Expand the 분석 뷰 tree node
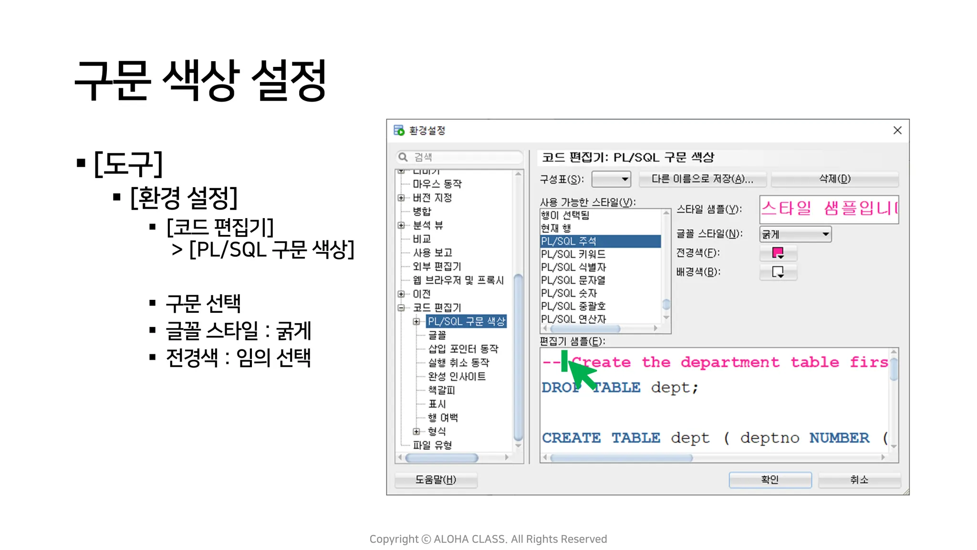This screenshot has width=977, height=550. click(x=401, y=225)
